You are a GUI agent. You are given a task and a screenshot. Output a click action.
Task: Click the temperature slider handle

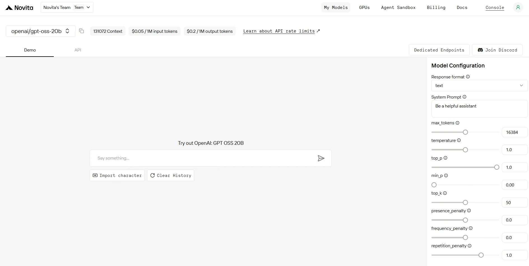pyautogui.click(x=465, y=150)
